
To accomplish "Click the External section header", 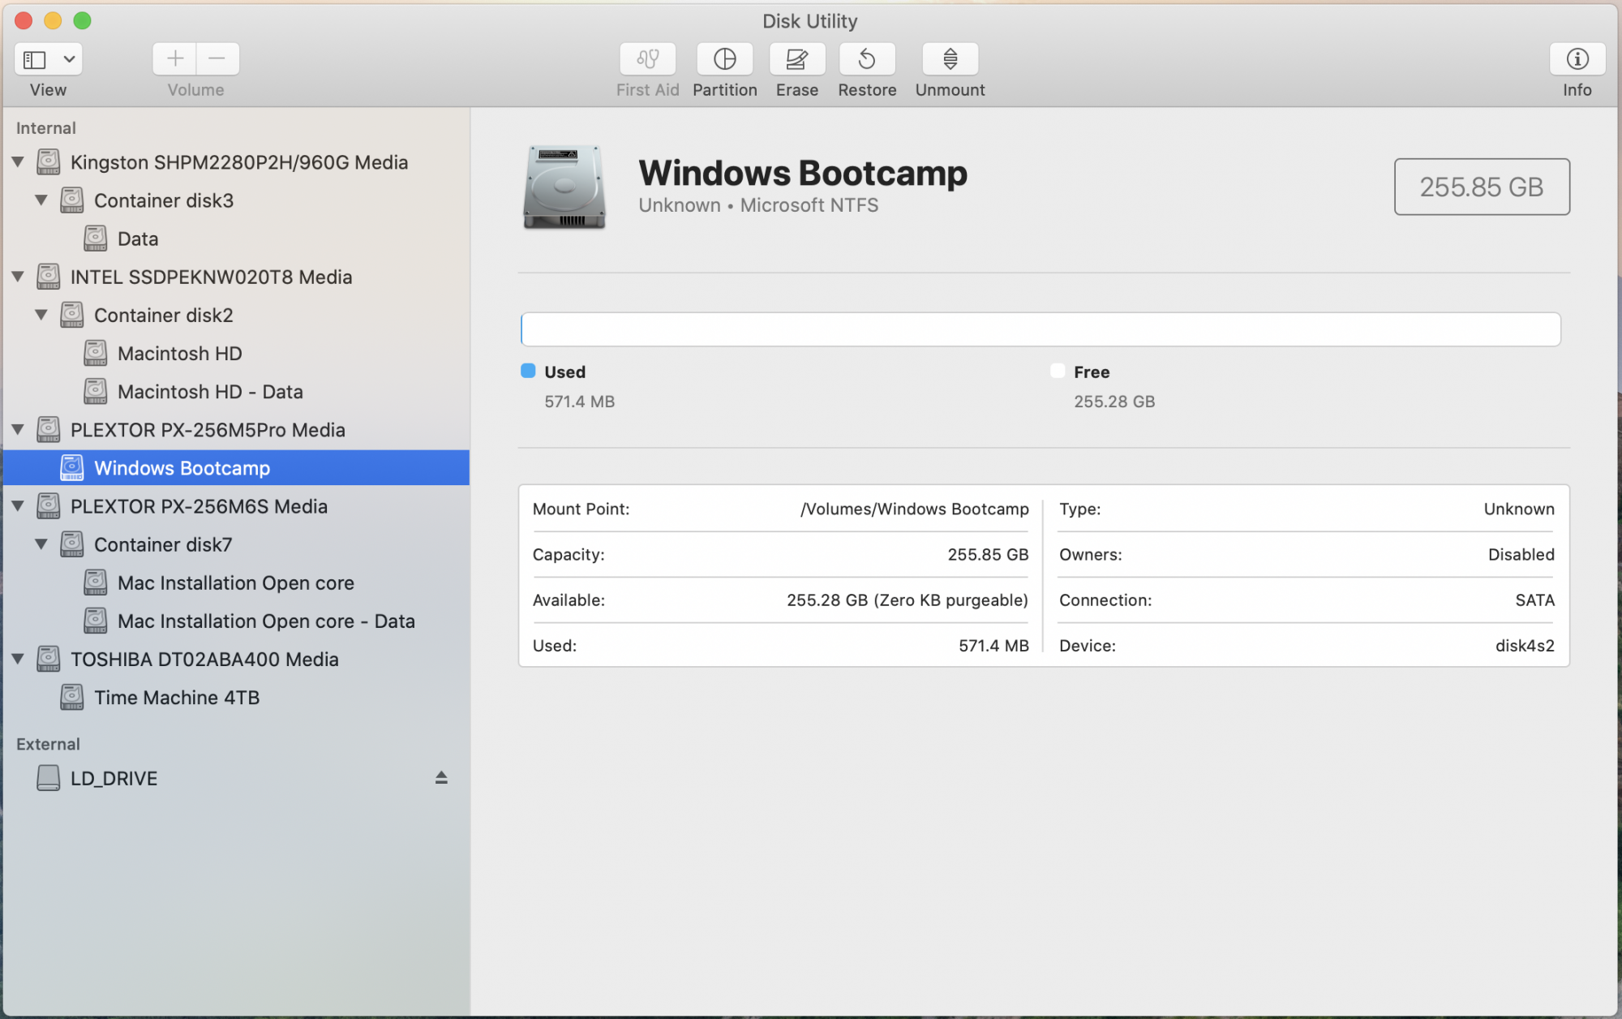I will (x=48, y=744).
